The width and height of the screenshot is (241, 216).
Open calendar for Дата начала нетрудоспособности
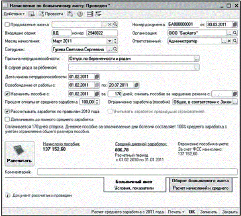pyautogui.click(x=97, y=76)
